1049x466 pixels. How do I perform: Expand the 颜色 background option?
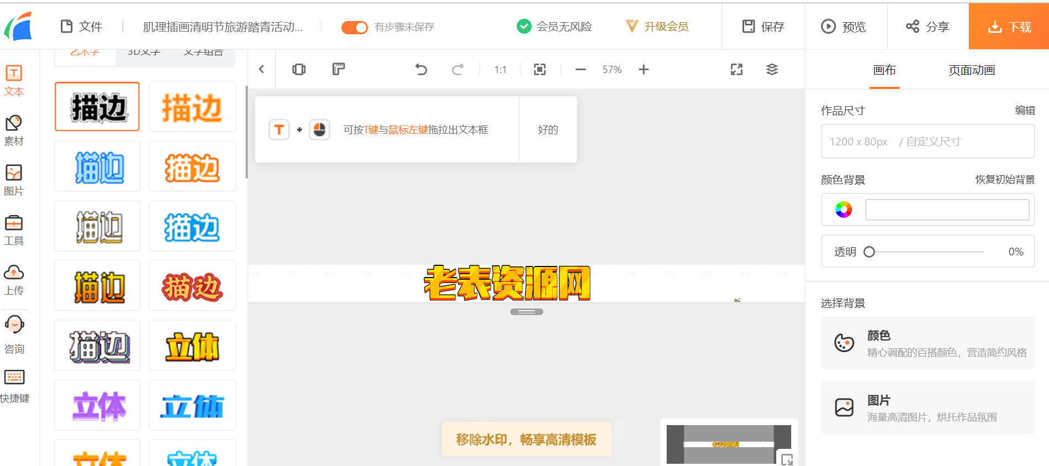point(927,343)
